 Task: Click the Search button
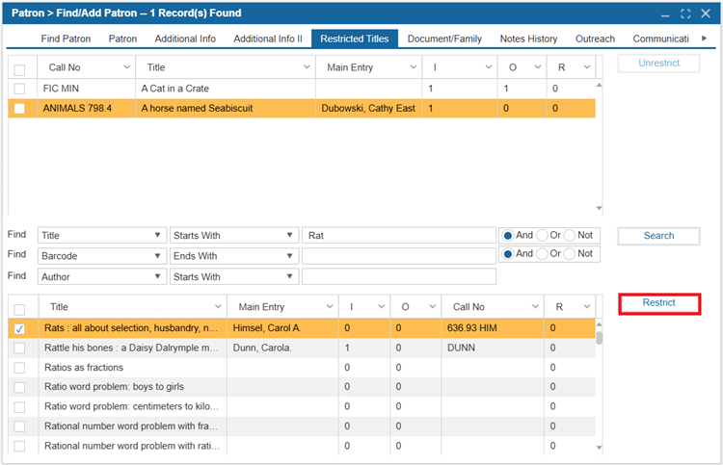pyautogui.click(x=659, y=236)
